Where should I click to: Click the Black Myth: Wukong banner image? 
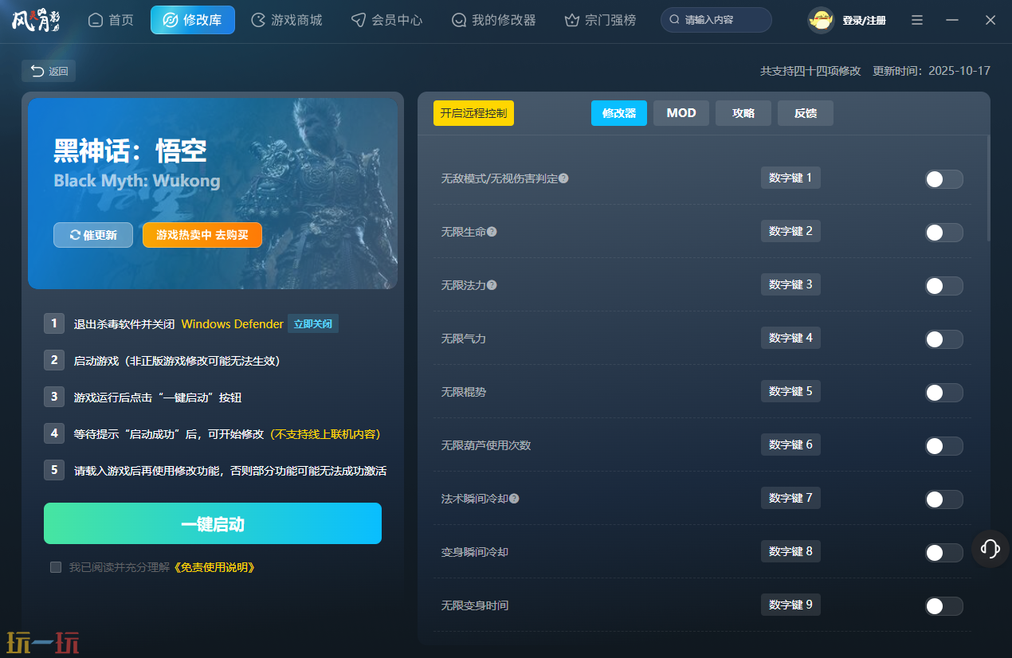point(213,194)
